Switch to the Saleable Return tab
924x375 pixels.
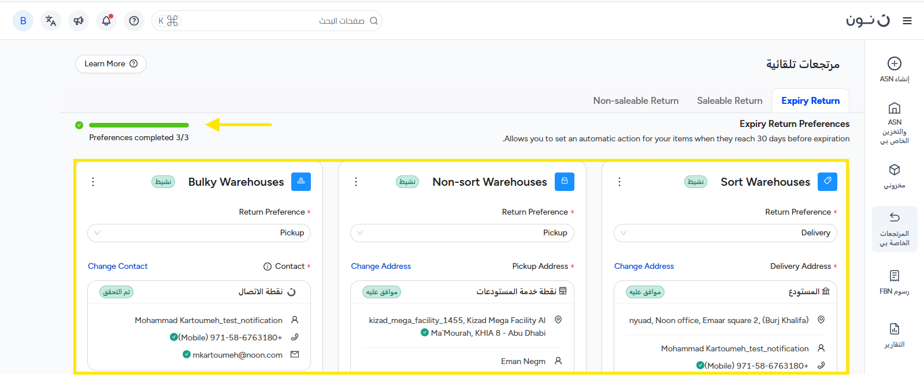point(729,101)
